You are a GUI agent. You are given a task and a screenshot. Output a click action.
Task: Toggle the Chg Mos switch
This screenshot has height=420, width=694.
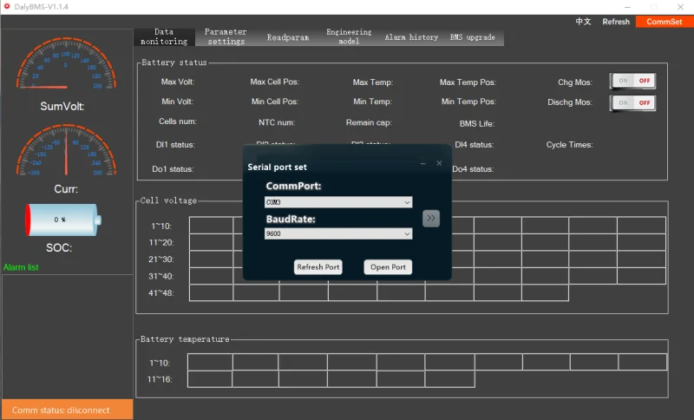pyautogui.click(x=632, y=81)
